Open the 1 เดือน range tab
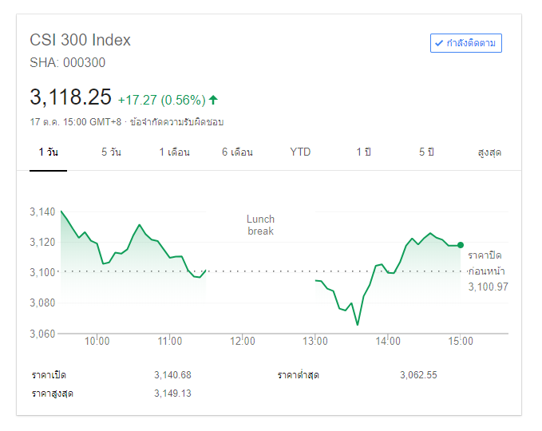 pos(174,152)
